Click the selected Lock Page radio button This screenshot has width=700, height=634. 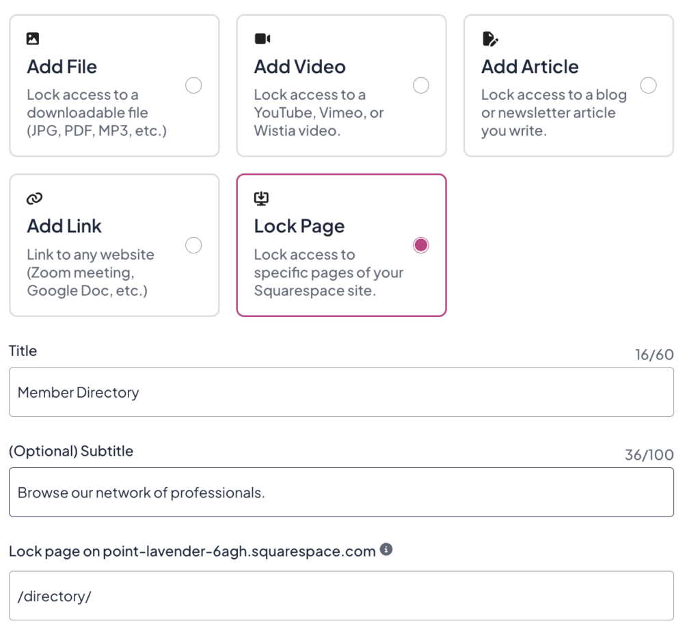point(421,245)
